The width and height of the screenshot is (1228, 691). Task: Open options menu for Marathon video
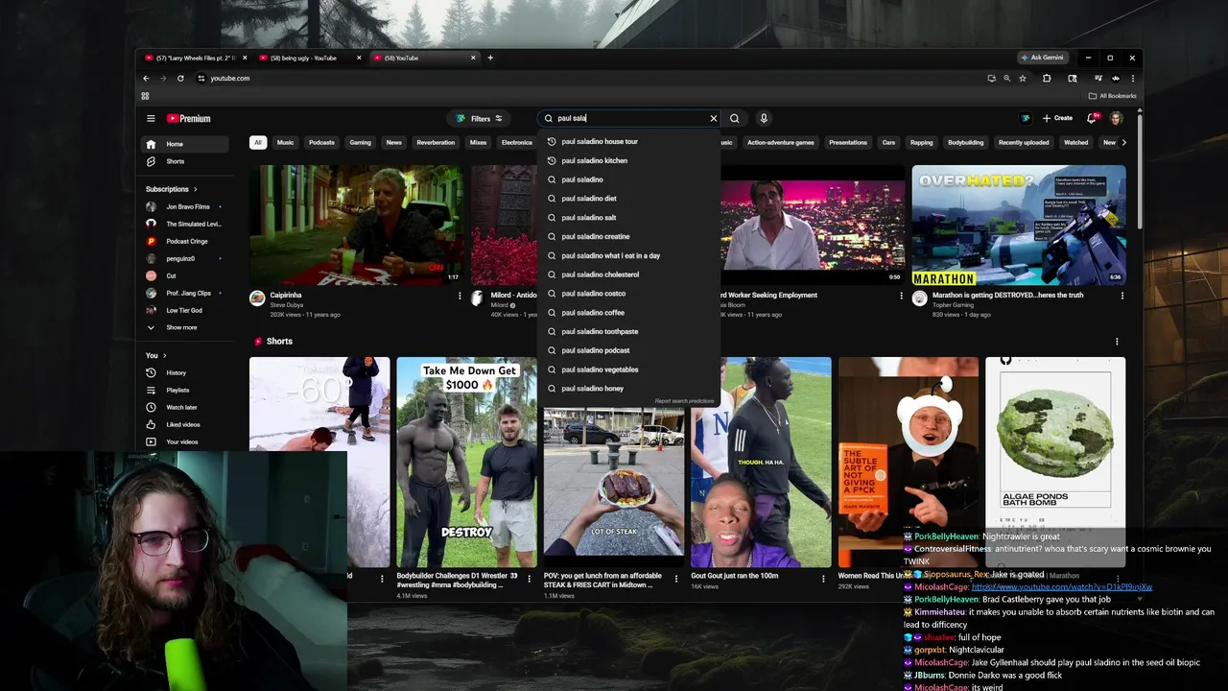pos(1122,296)
